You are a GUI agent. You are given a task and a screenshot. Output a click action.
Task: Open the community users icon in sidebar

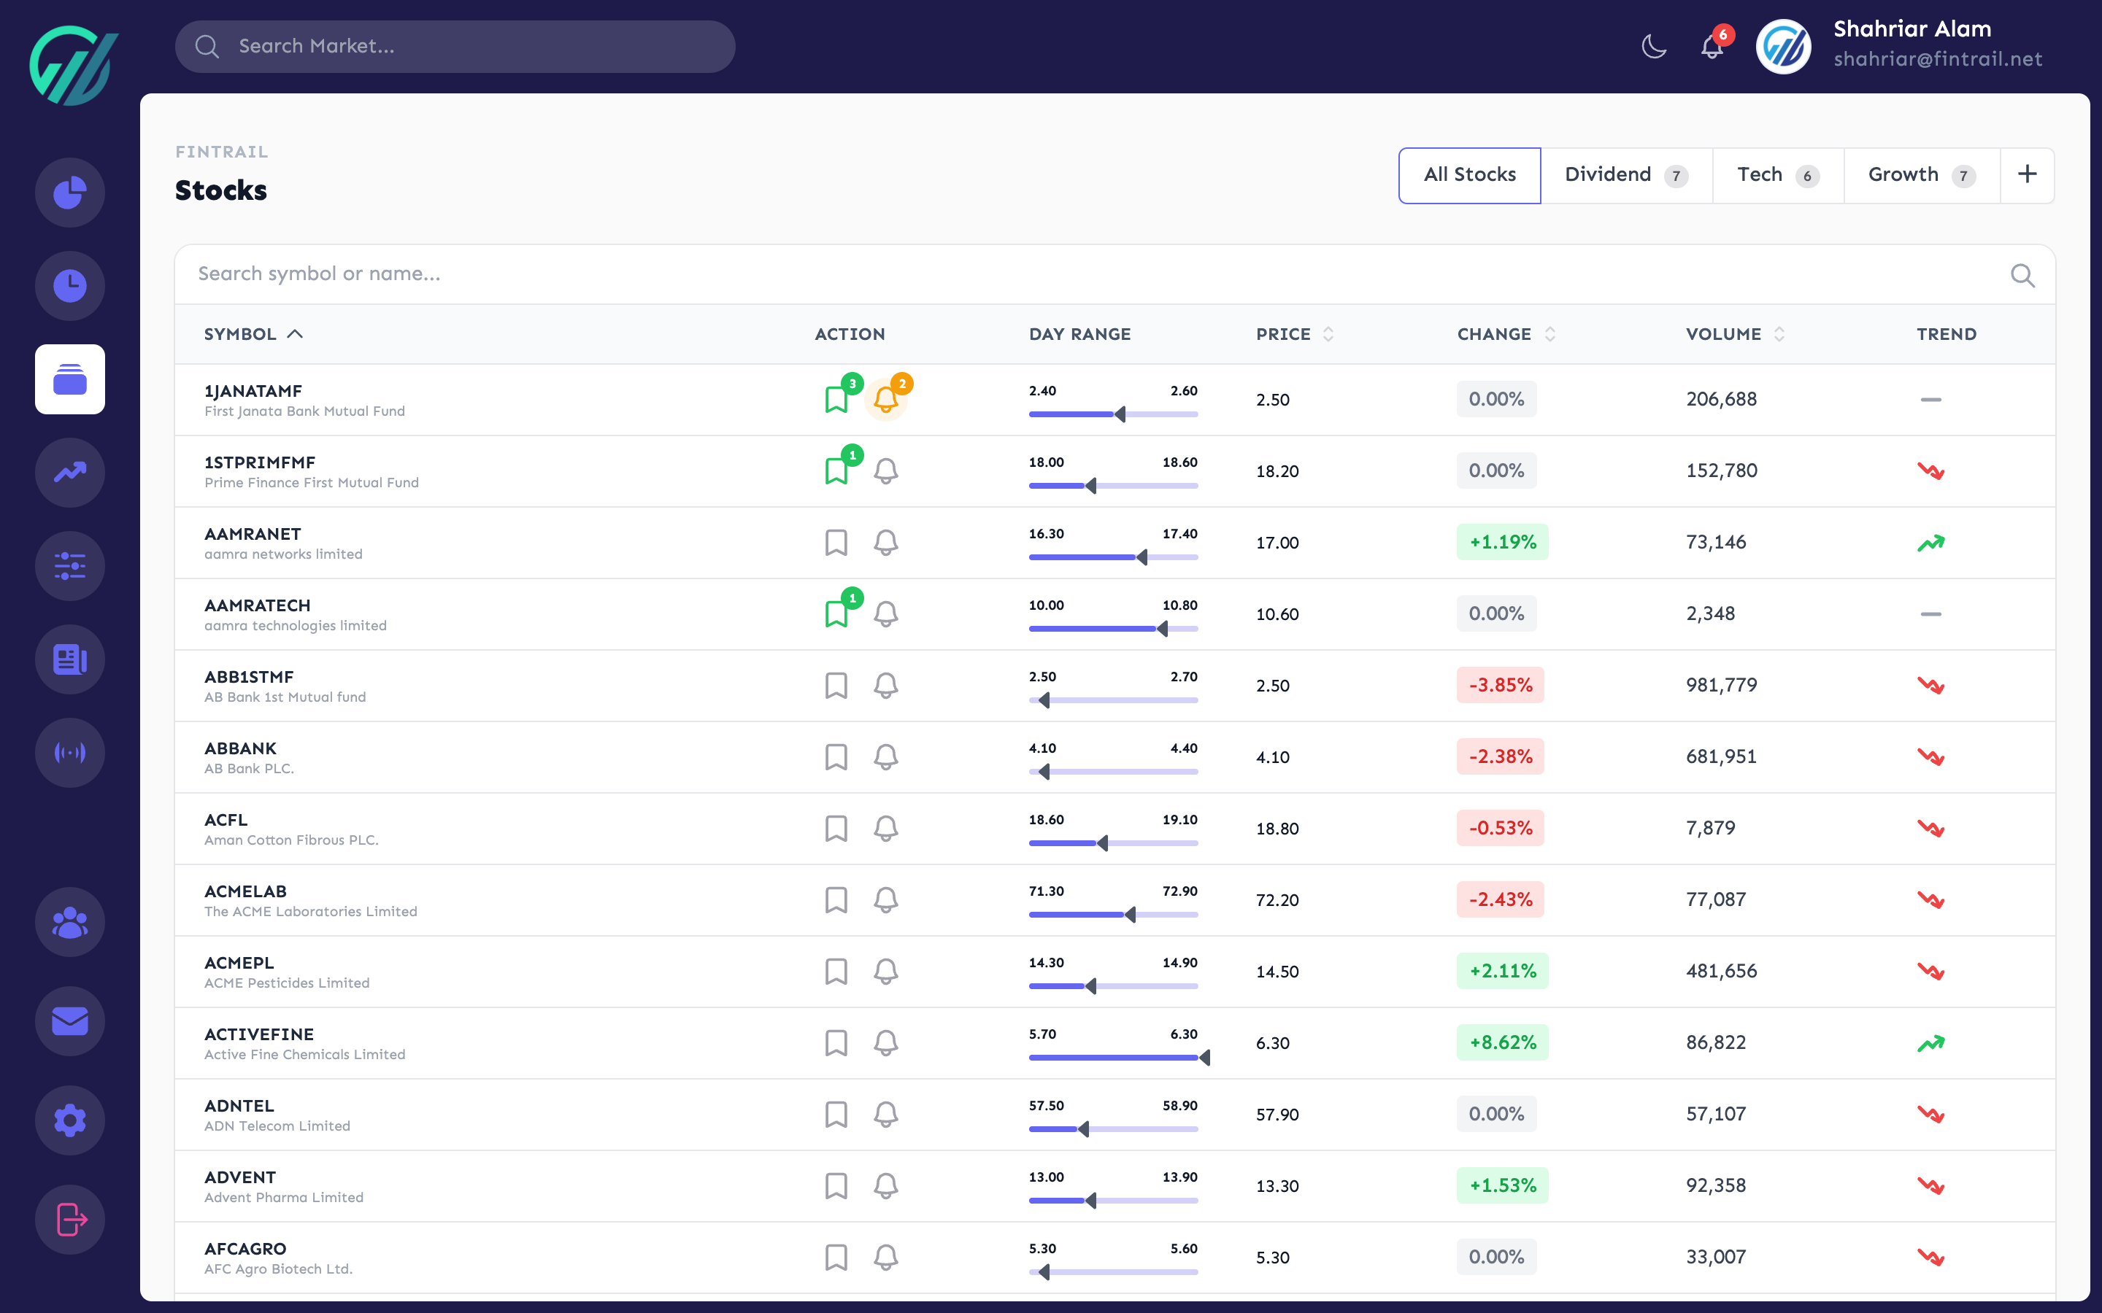pyautogui.click(x=69, y=921)
